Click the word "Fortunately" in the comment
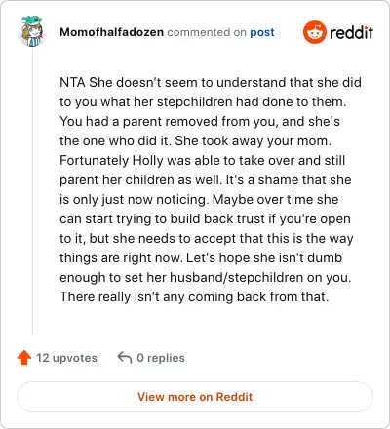The width and height of the screenshot is (390, 429). point(95,161)
